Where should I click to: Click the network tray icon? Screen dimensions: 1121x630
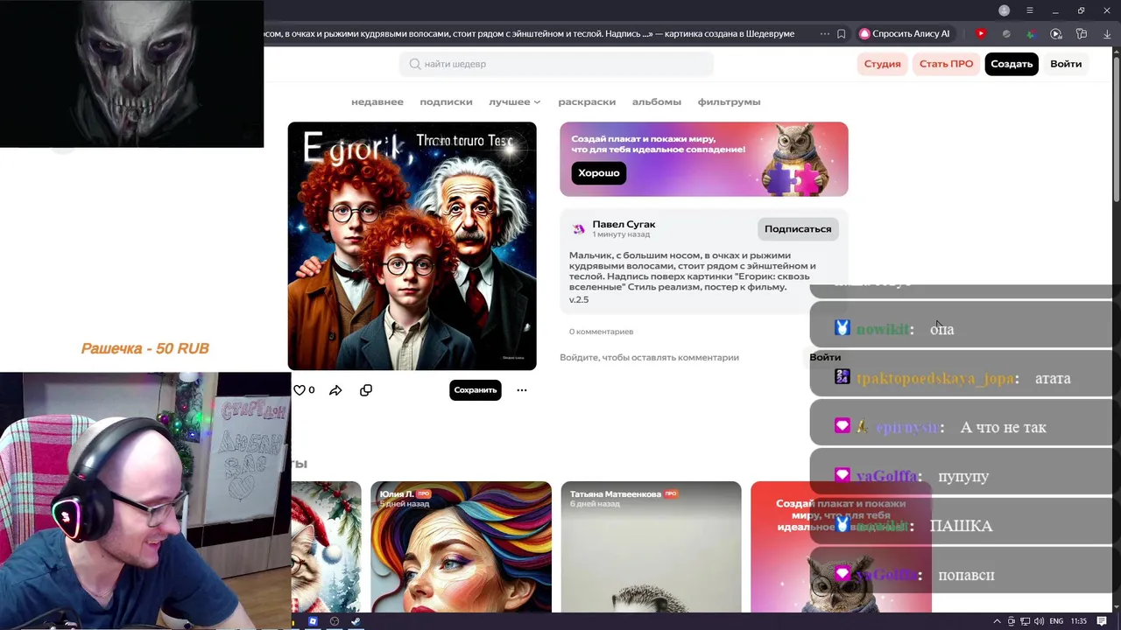pyautogui.click(x=1026, y=621)
